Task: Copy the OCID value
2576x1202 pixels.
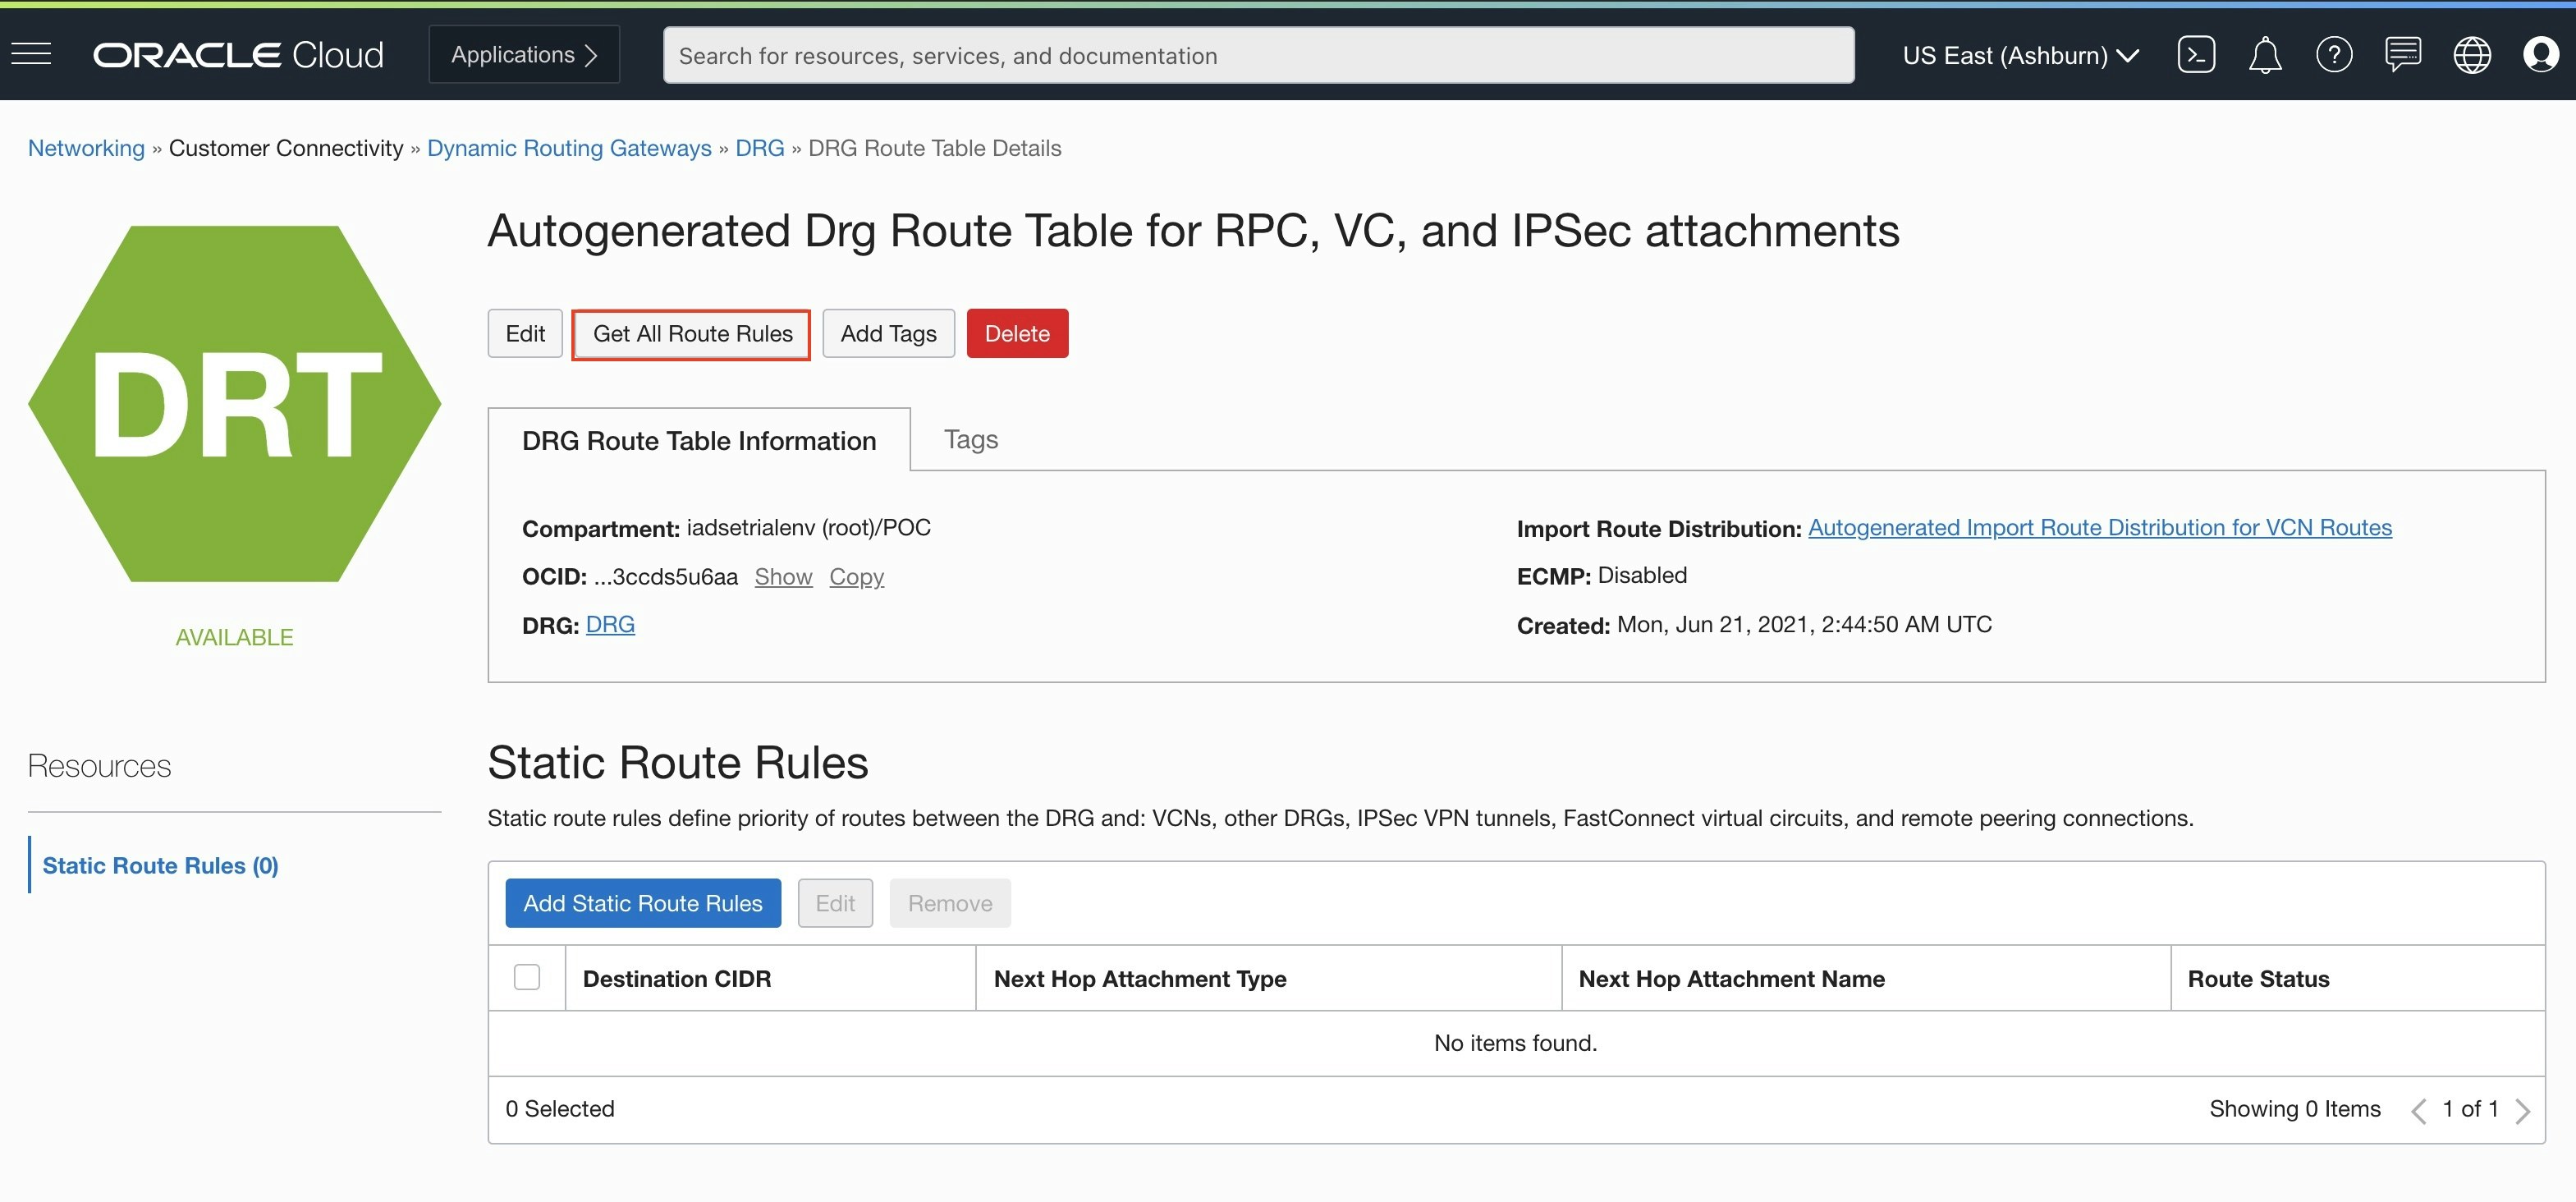Action: point(856,577)
